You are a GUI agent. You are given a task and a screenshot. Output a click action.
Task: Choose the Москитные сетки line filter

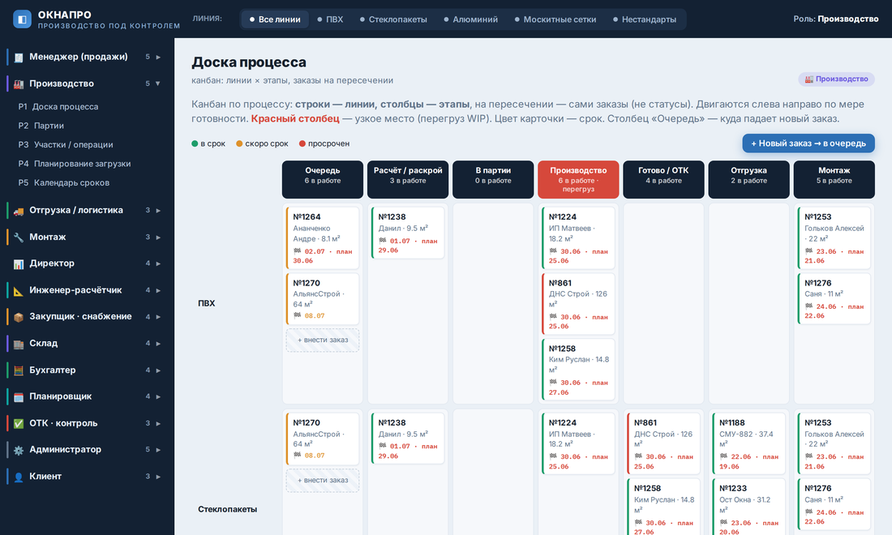click(555, 19)
